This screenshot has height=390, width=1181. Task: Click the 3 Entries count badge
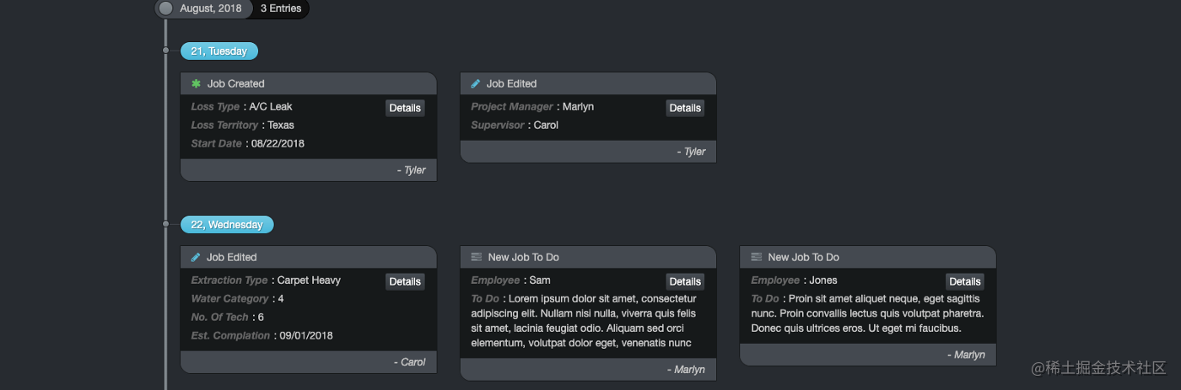(x=281, y=8)
